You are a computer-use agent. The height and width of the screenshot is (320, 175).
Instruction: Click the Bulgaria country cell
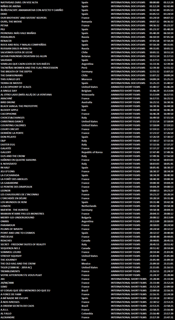(x=86, y=217)
